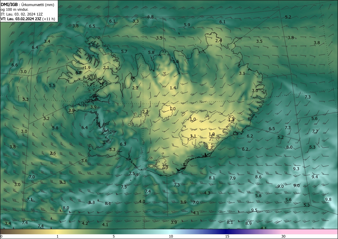The height and width of the screenshot is (239, 338).
Task: Click the Westfjords value '2.1'
Action: click(106, 67)
